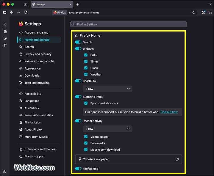Open the tab overview icon beside tabs
Image resolution: width=214 pixels, height=176 pixels.
(26, 4)
